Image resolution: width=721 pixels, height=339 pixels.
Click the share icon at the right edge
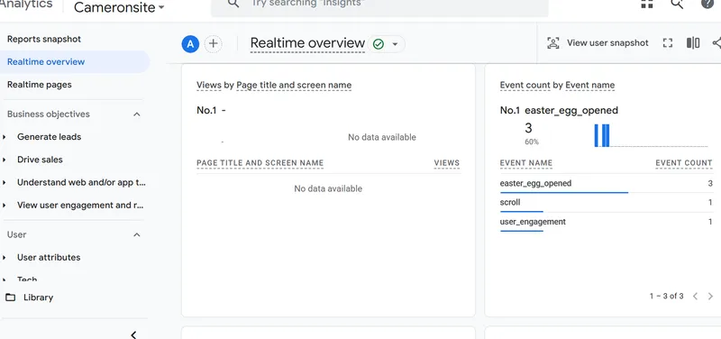(716, 42)
